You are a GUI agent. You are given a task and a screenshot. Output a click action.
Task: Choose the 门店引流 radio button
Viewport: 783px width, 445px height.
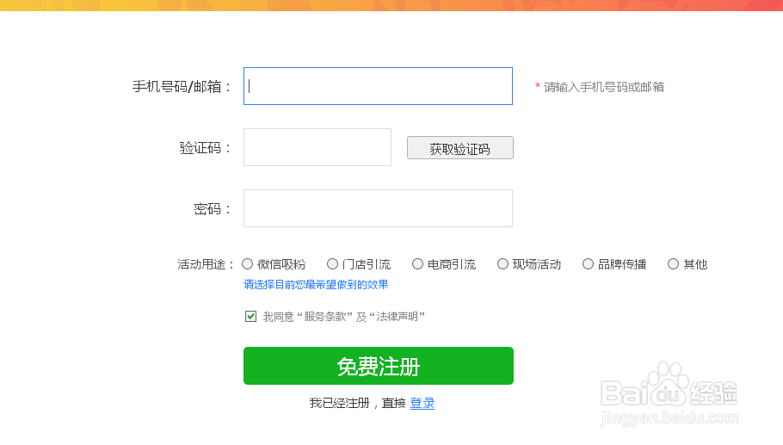point(333,264)
